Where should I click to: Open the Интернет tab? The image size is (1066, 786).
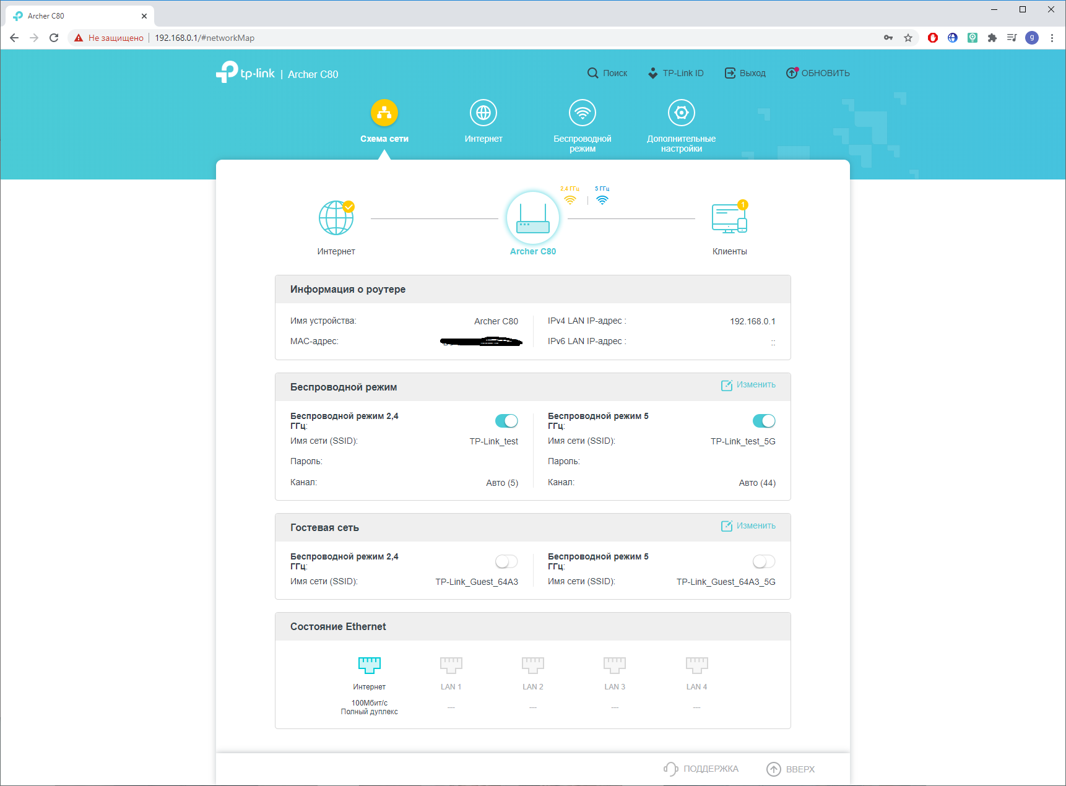[483, 121]
